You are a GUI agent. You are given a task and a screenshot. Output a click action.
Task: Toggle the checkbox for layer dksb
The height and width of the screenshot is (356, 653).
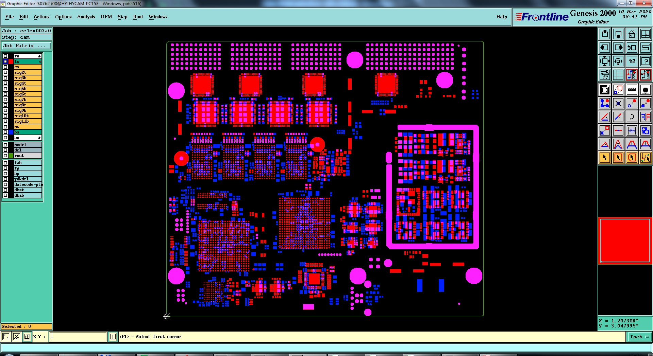5,195
